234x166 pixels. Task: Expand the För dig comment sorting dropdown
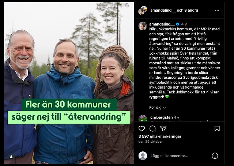tap(158, 107)
